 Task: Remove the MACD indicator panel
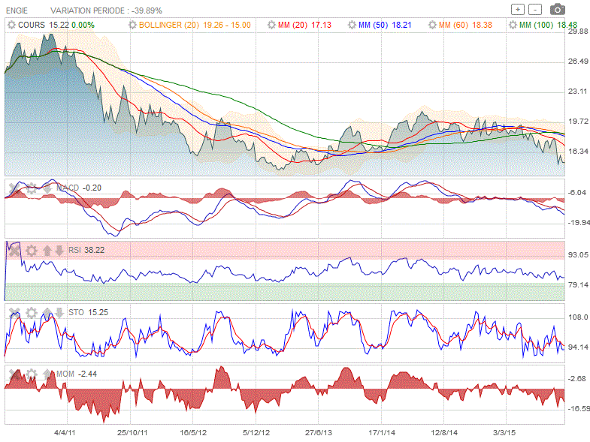pyautogui.click(x=14, y=187)
